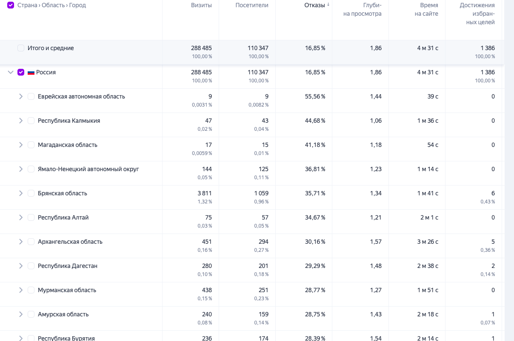Tick the Республика Дагестан checkbox
514x341 pixels.
(31, 266)
